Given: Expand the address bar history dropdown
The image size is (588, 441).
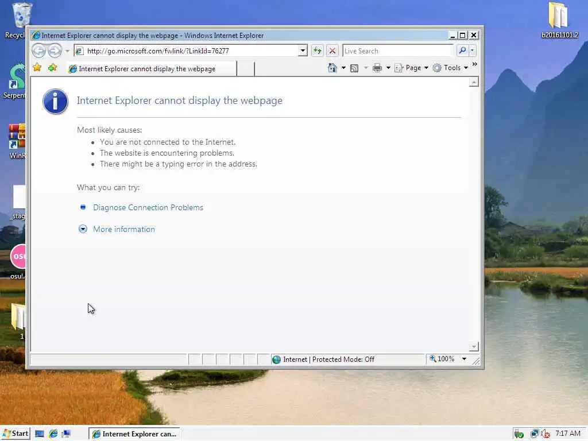Looking at the screenshot, I should pyautogui.click(x=303, y=51).
